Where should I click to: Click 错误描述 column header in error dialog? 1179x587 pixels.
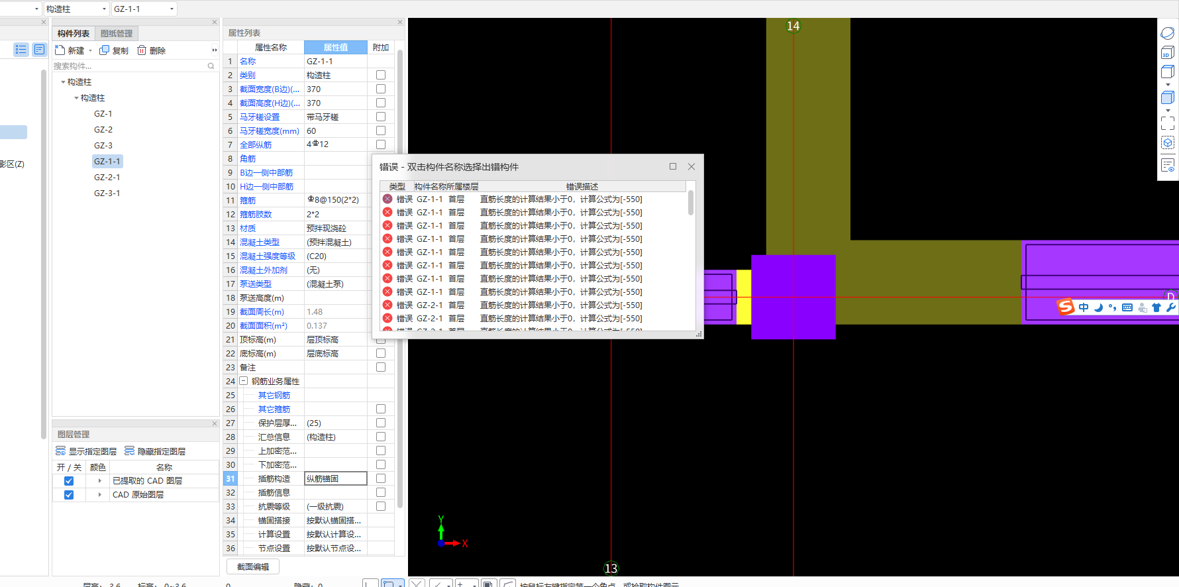click(x=582, y=187)
